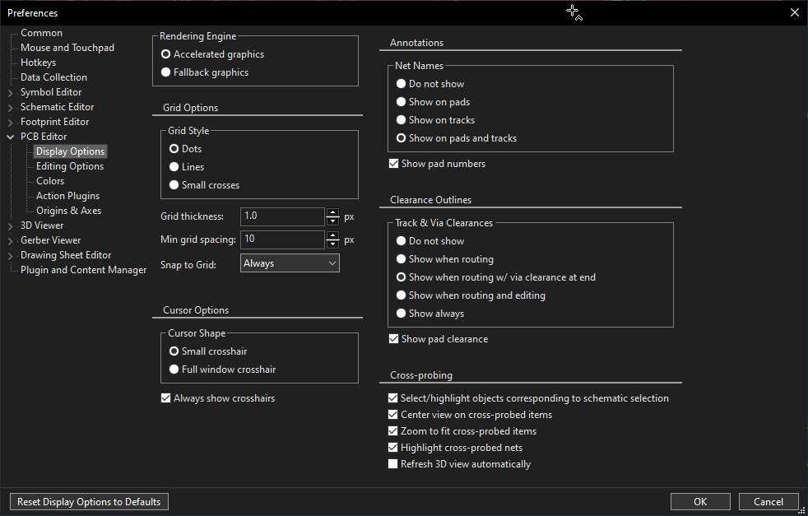Image resolution: width=808 pixels, height=516 pixels.
Task: Show net names on tracks
Action: tap(401, 119)
